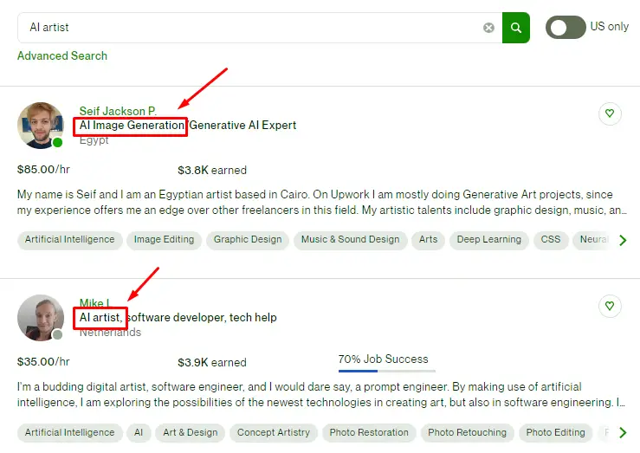Select the AI skill tag

(x=139, y=432)
